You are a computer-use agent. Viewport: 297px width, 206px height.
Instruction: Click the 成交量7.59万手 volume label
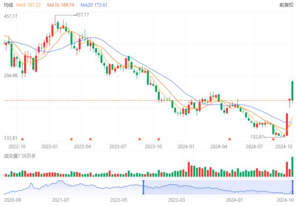[20, 156]
